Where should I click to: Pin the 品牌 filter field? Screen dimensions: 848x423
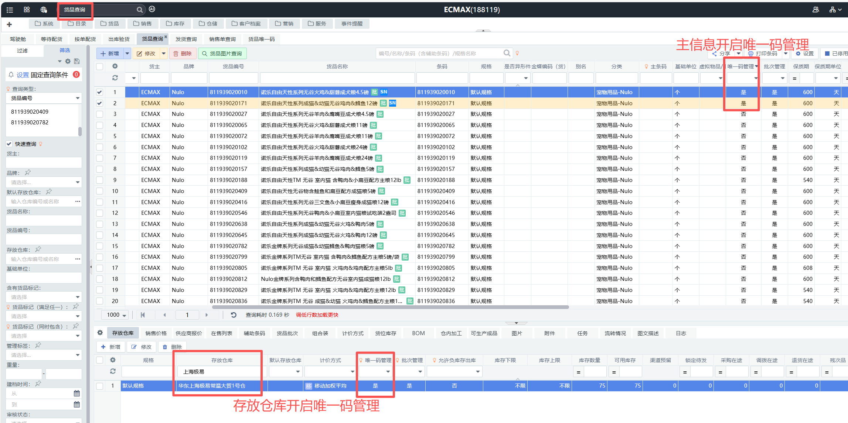click(28, 172)
